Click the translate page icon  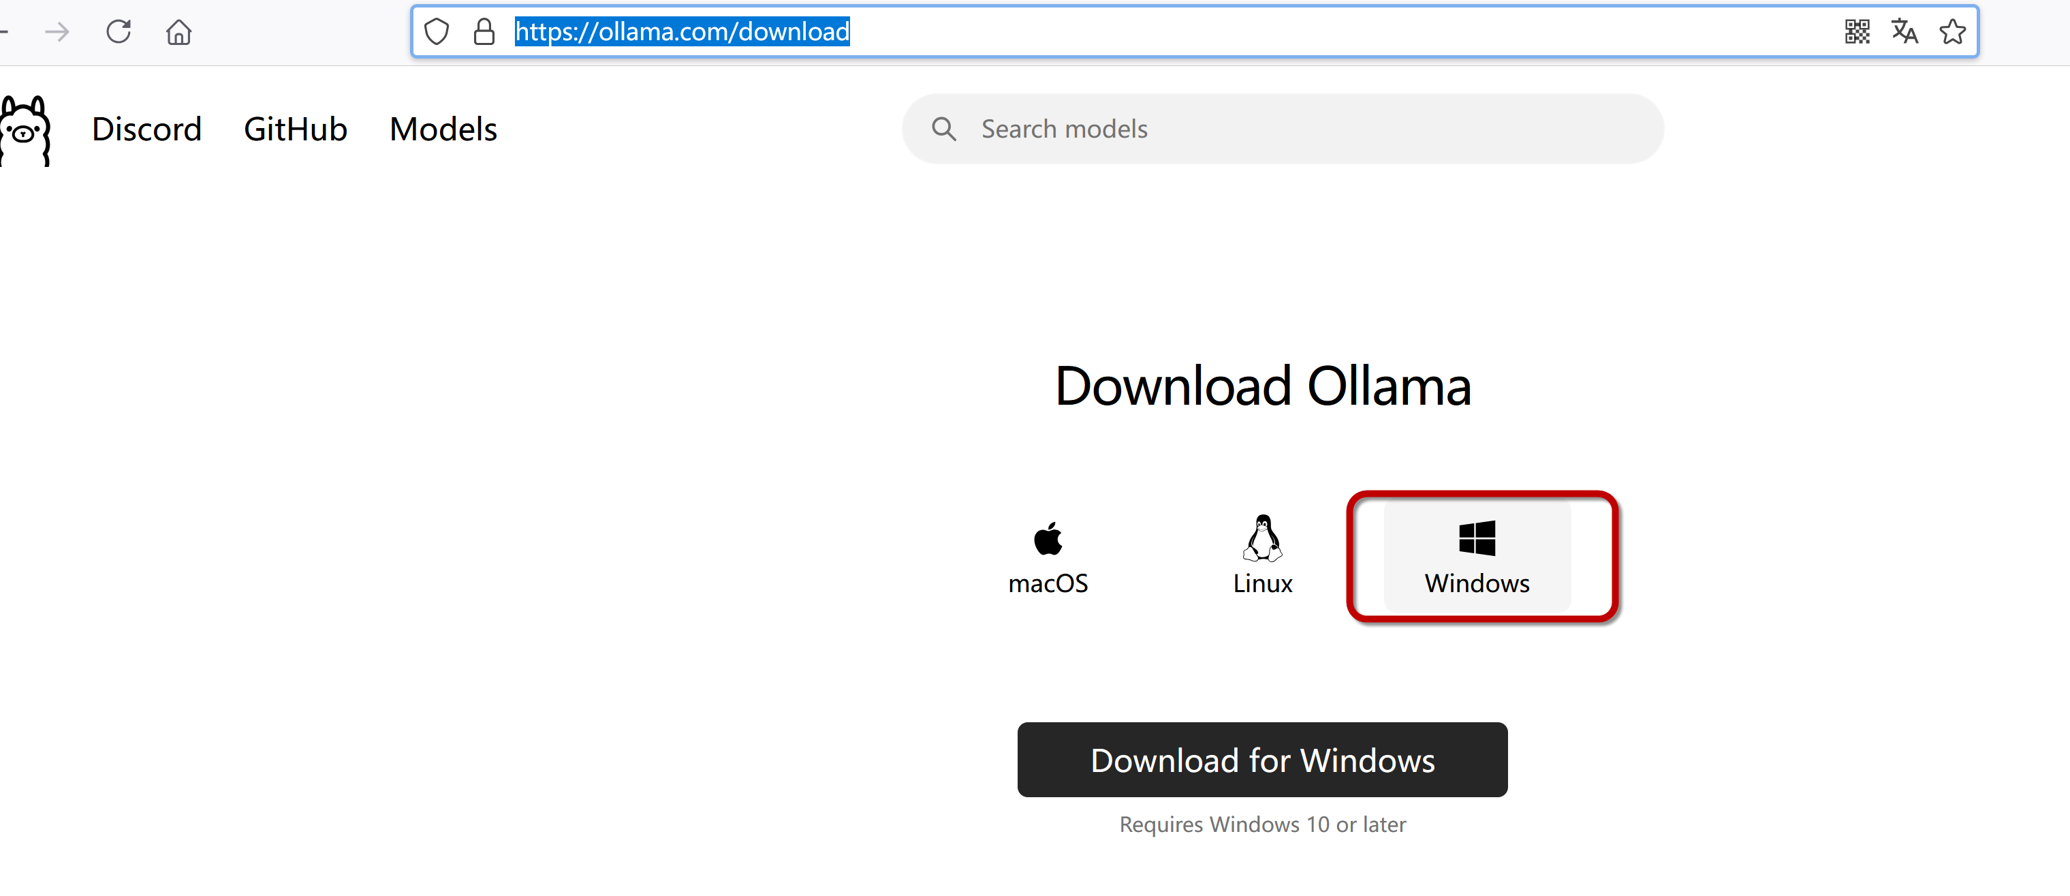pyautogui.click(x=1904, y=32)
